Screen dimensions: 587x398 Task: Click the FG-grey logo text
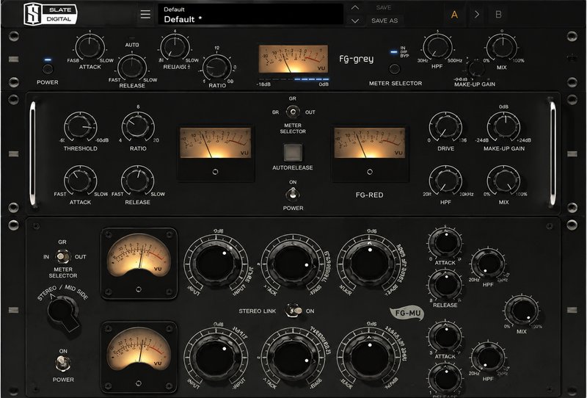(x=356, y=59)
